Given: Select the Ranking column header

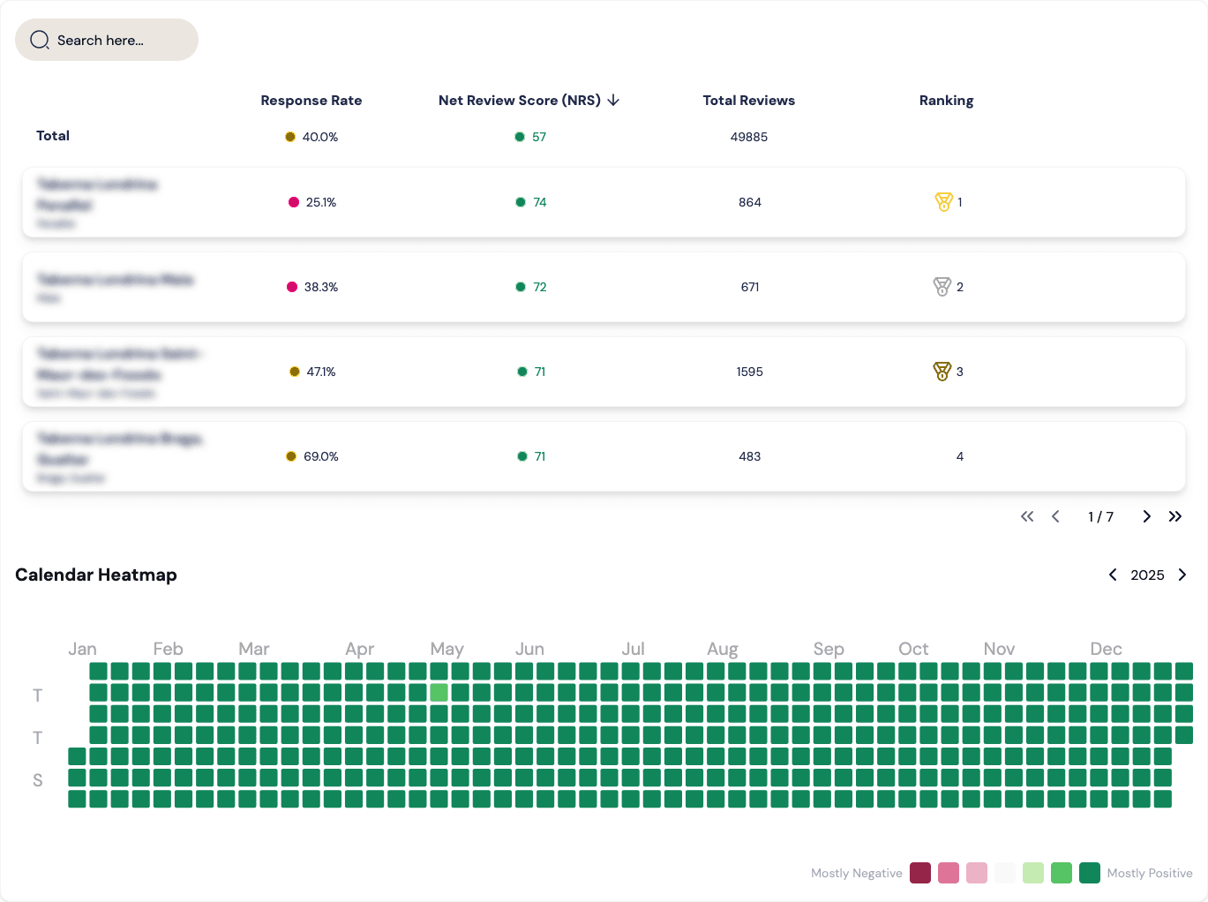Looking at the screenshot, I should [x=946, y=100].
